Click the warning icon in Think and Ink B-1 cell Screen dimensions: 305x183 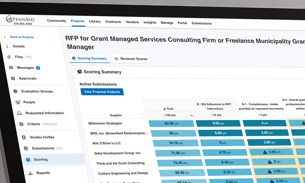(x=270, y=162)
